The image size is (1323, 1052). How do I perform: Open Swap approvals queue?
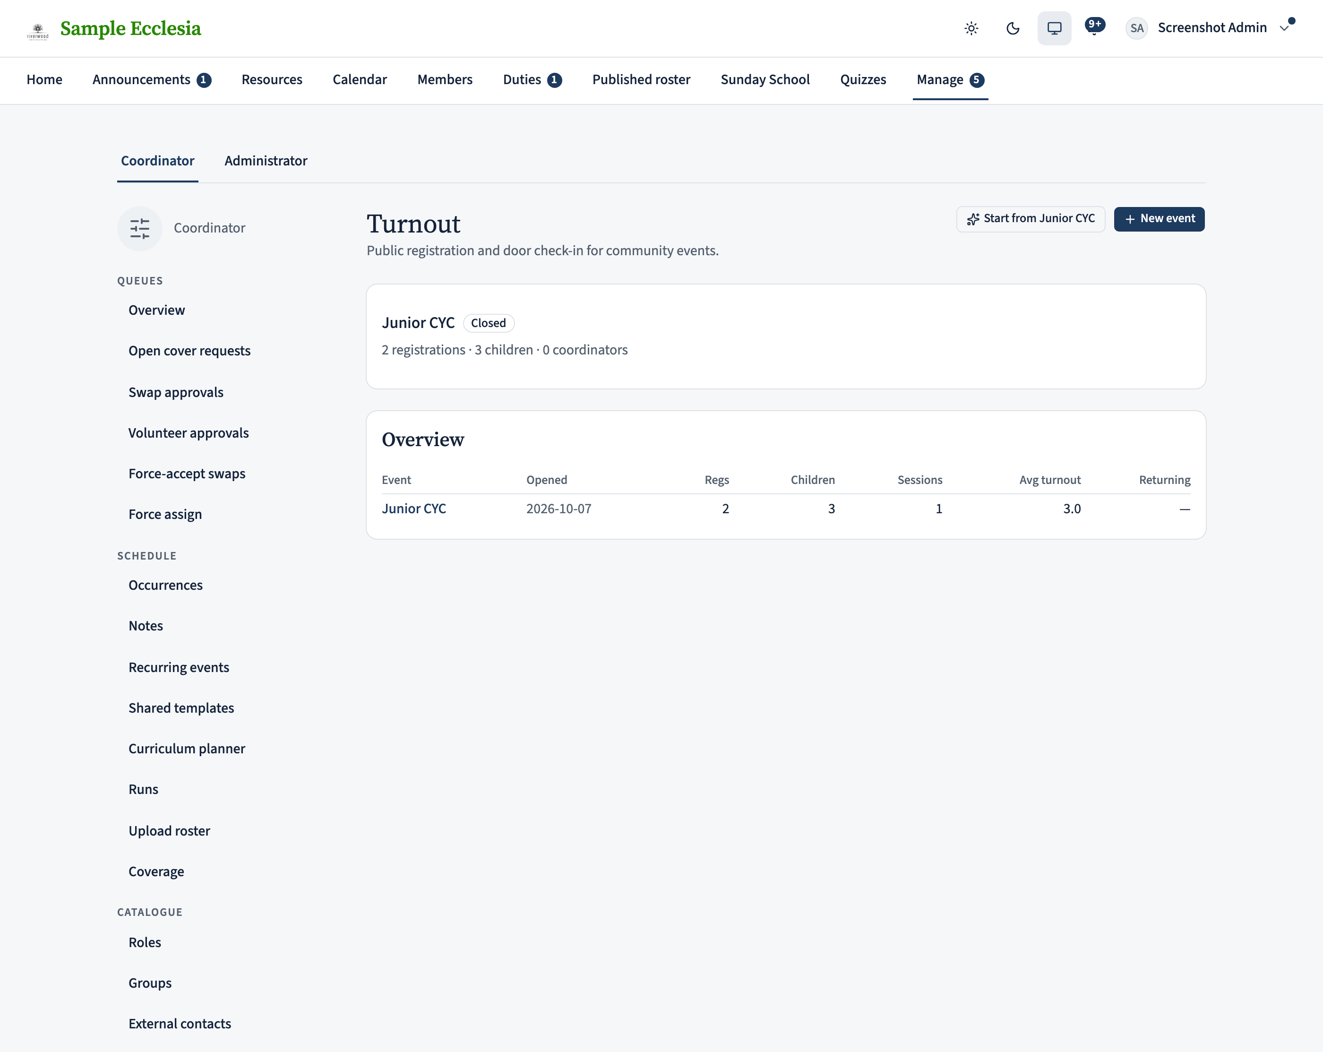click(x=176, y=392)
